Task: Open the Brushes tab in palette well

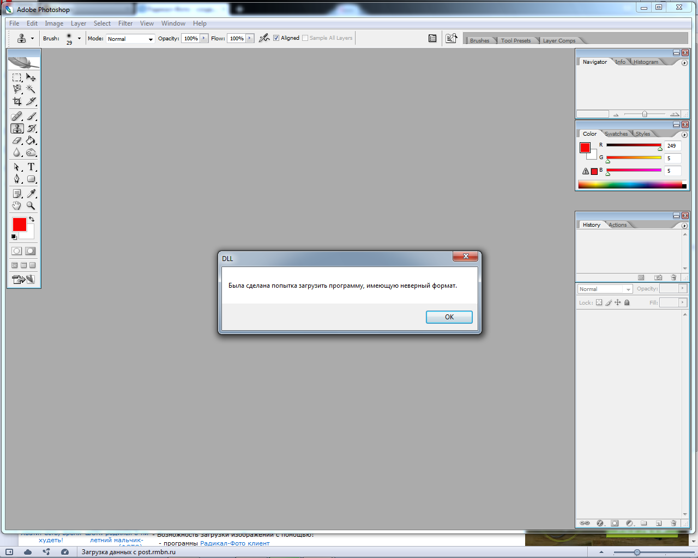Action: tap(479, 41)
